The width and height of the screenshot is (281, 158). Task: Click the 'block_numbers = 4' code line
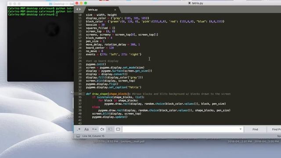[99, 38]
